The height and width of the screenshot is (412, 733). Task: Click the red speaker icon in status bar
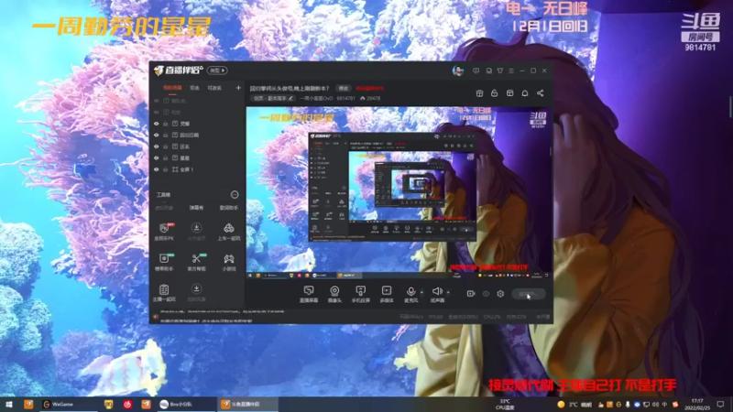[156, 317]
